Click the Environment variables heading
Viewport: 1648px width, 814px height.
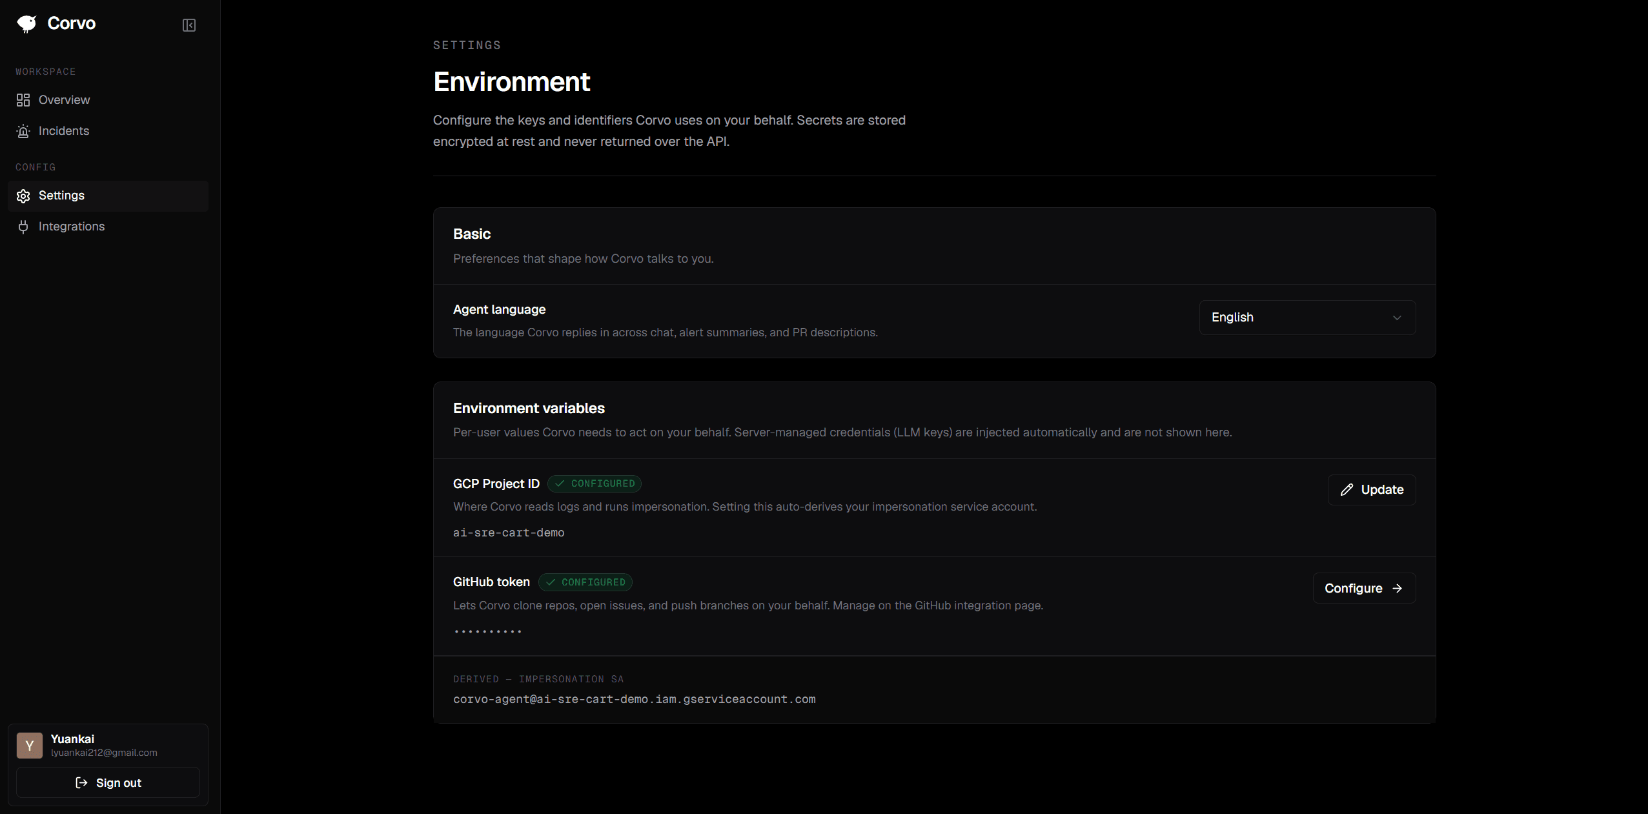click(529, 408)
